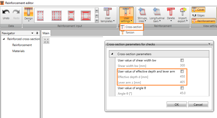Switch to the Main tab
The height and width of the screenshot is (118, 217).
coord(46,33)
